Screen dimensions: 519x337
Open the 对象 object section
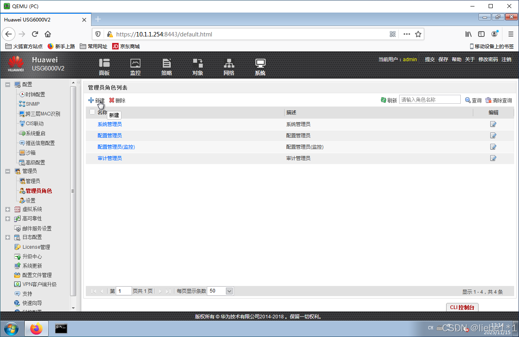198,67
